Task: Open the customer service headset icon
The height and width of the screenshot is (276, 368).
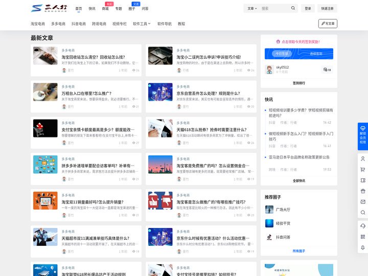Action: click(362, 226)
